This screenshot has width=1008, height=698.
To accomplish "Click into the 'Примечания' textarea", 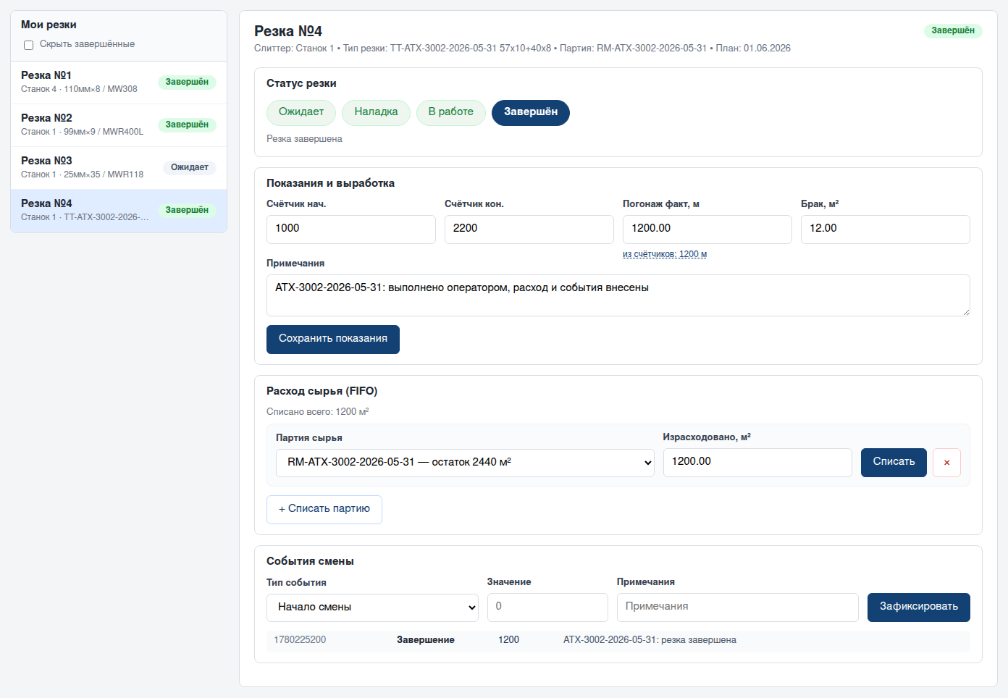I will point(618,295).
